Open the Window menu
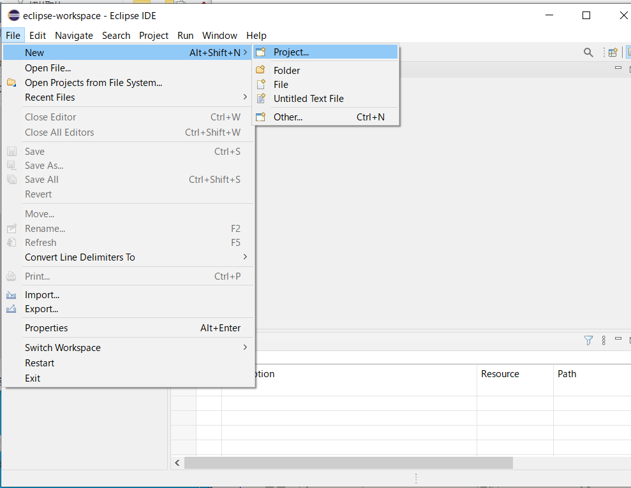 [x=219, y=36]
